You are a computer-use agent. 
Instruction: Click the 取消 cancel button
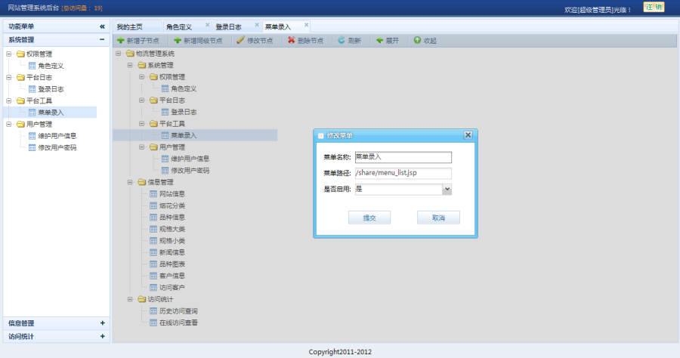tap(438, 218)
